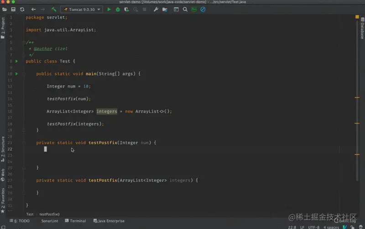This screenshot has width=365, height=229.
Task: Open settings with the wrench icon
Action: tap(156, 10)
